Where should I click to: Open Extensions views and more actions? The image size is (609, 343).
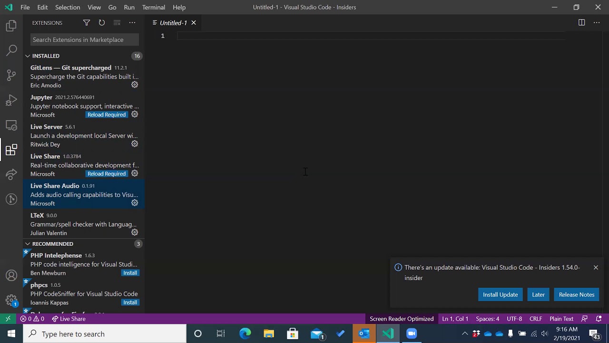[132, 22]
